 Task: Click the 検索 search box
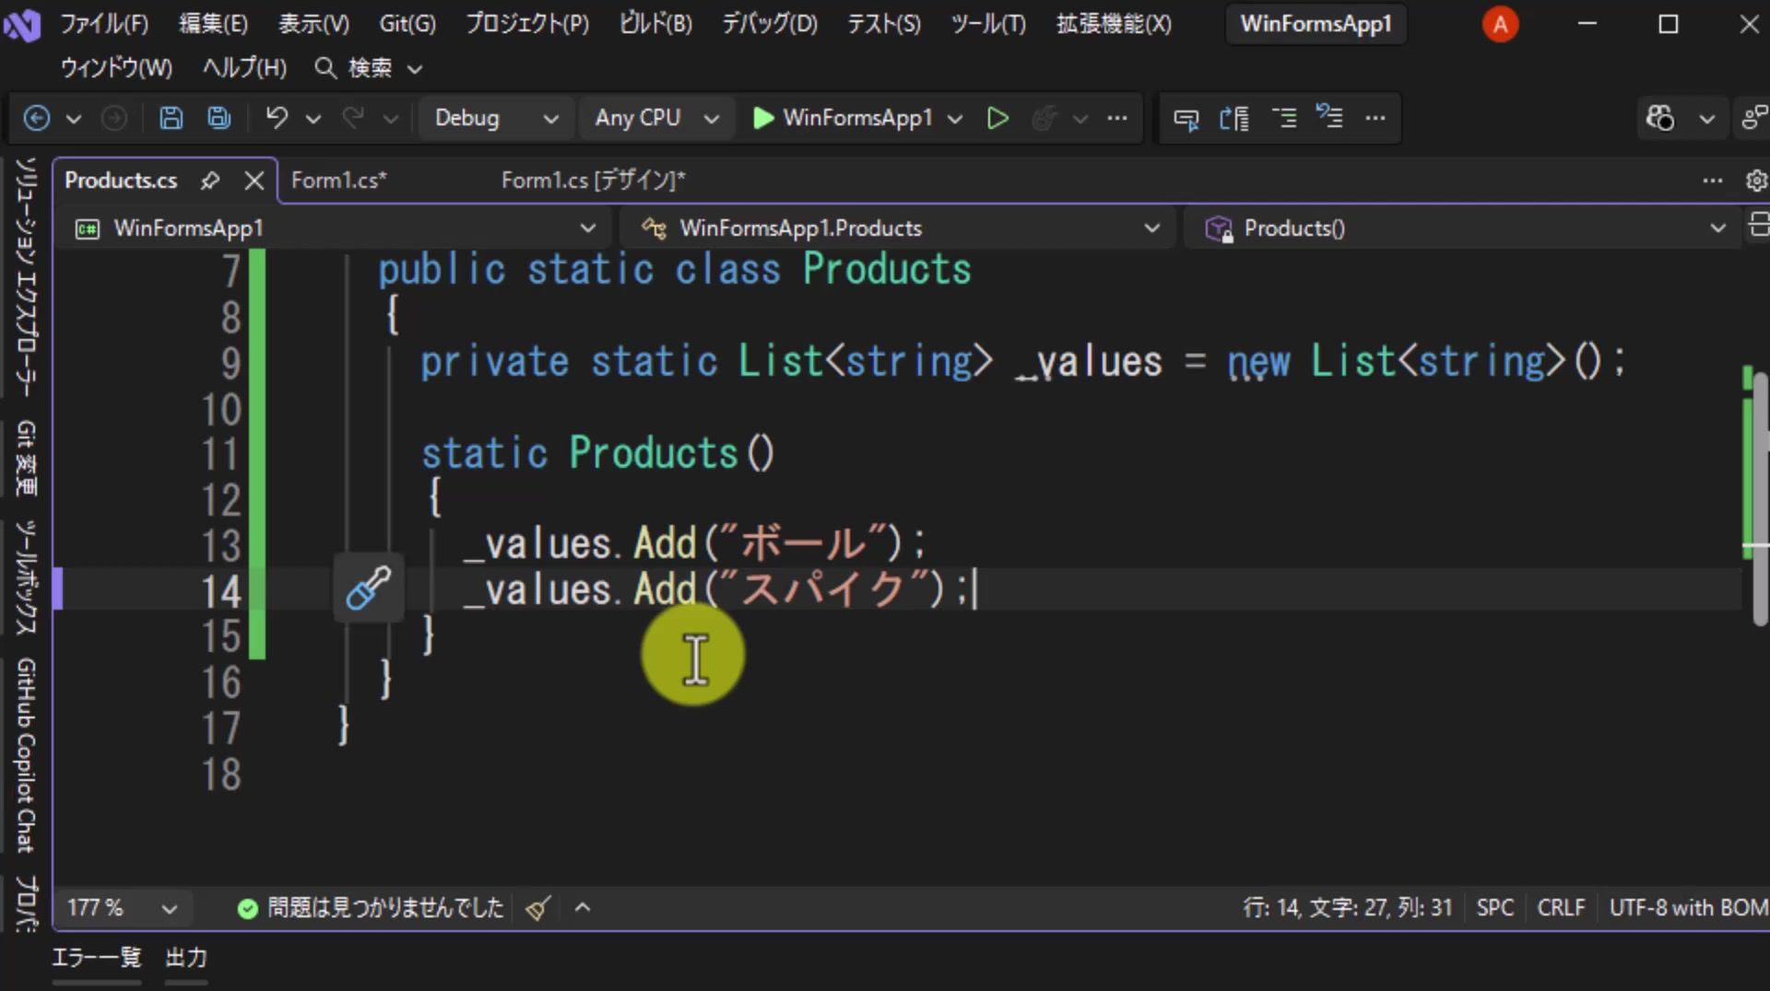(369, 68)
